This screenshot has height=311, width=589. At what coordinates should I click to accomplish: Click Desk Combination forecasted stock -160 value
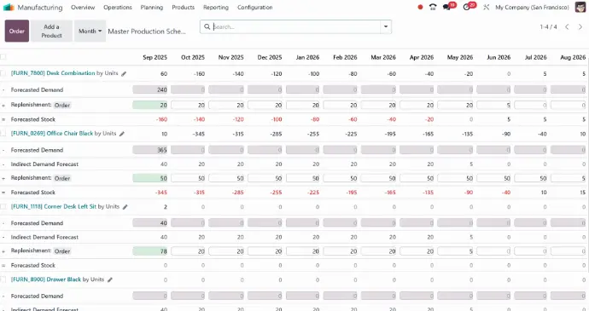click(161, 119)
